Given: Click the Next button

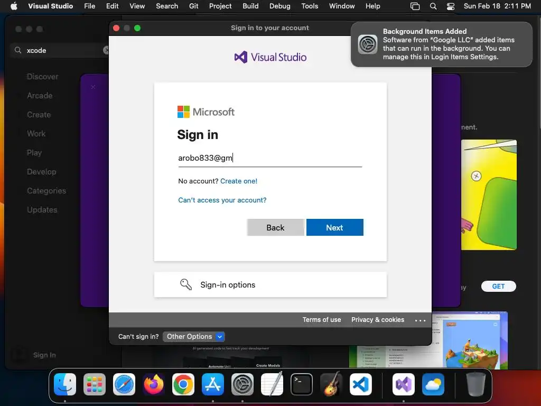Looking at the screenshot, I should pos(334,227).
